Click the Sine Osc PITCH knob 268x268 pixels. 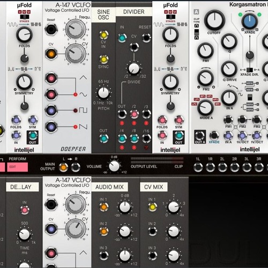pos(103,93)
